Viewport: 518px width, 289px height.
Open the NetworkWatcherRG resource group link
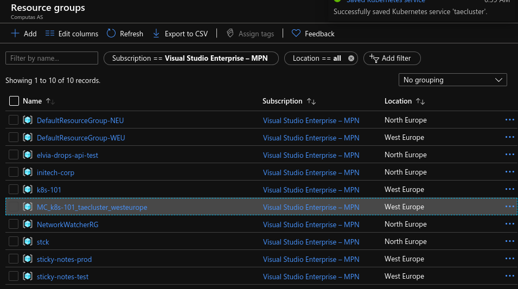67,224
